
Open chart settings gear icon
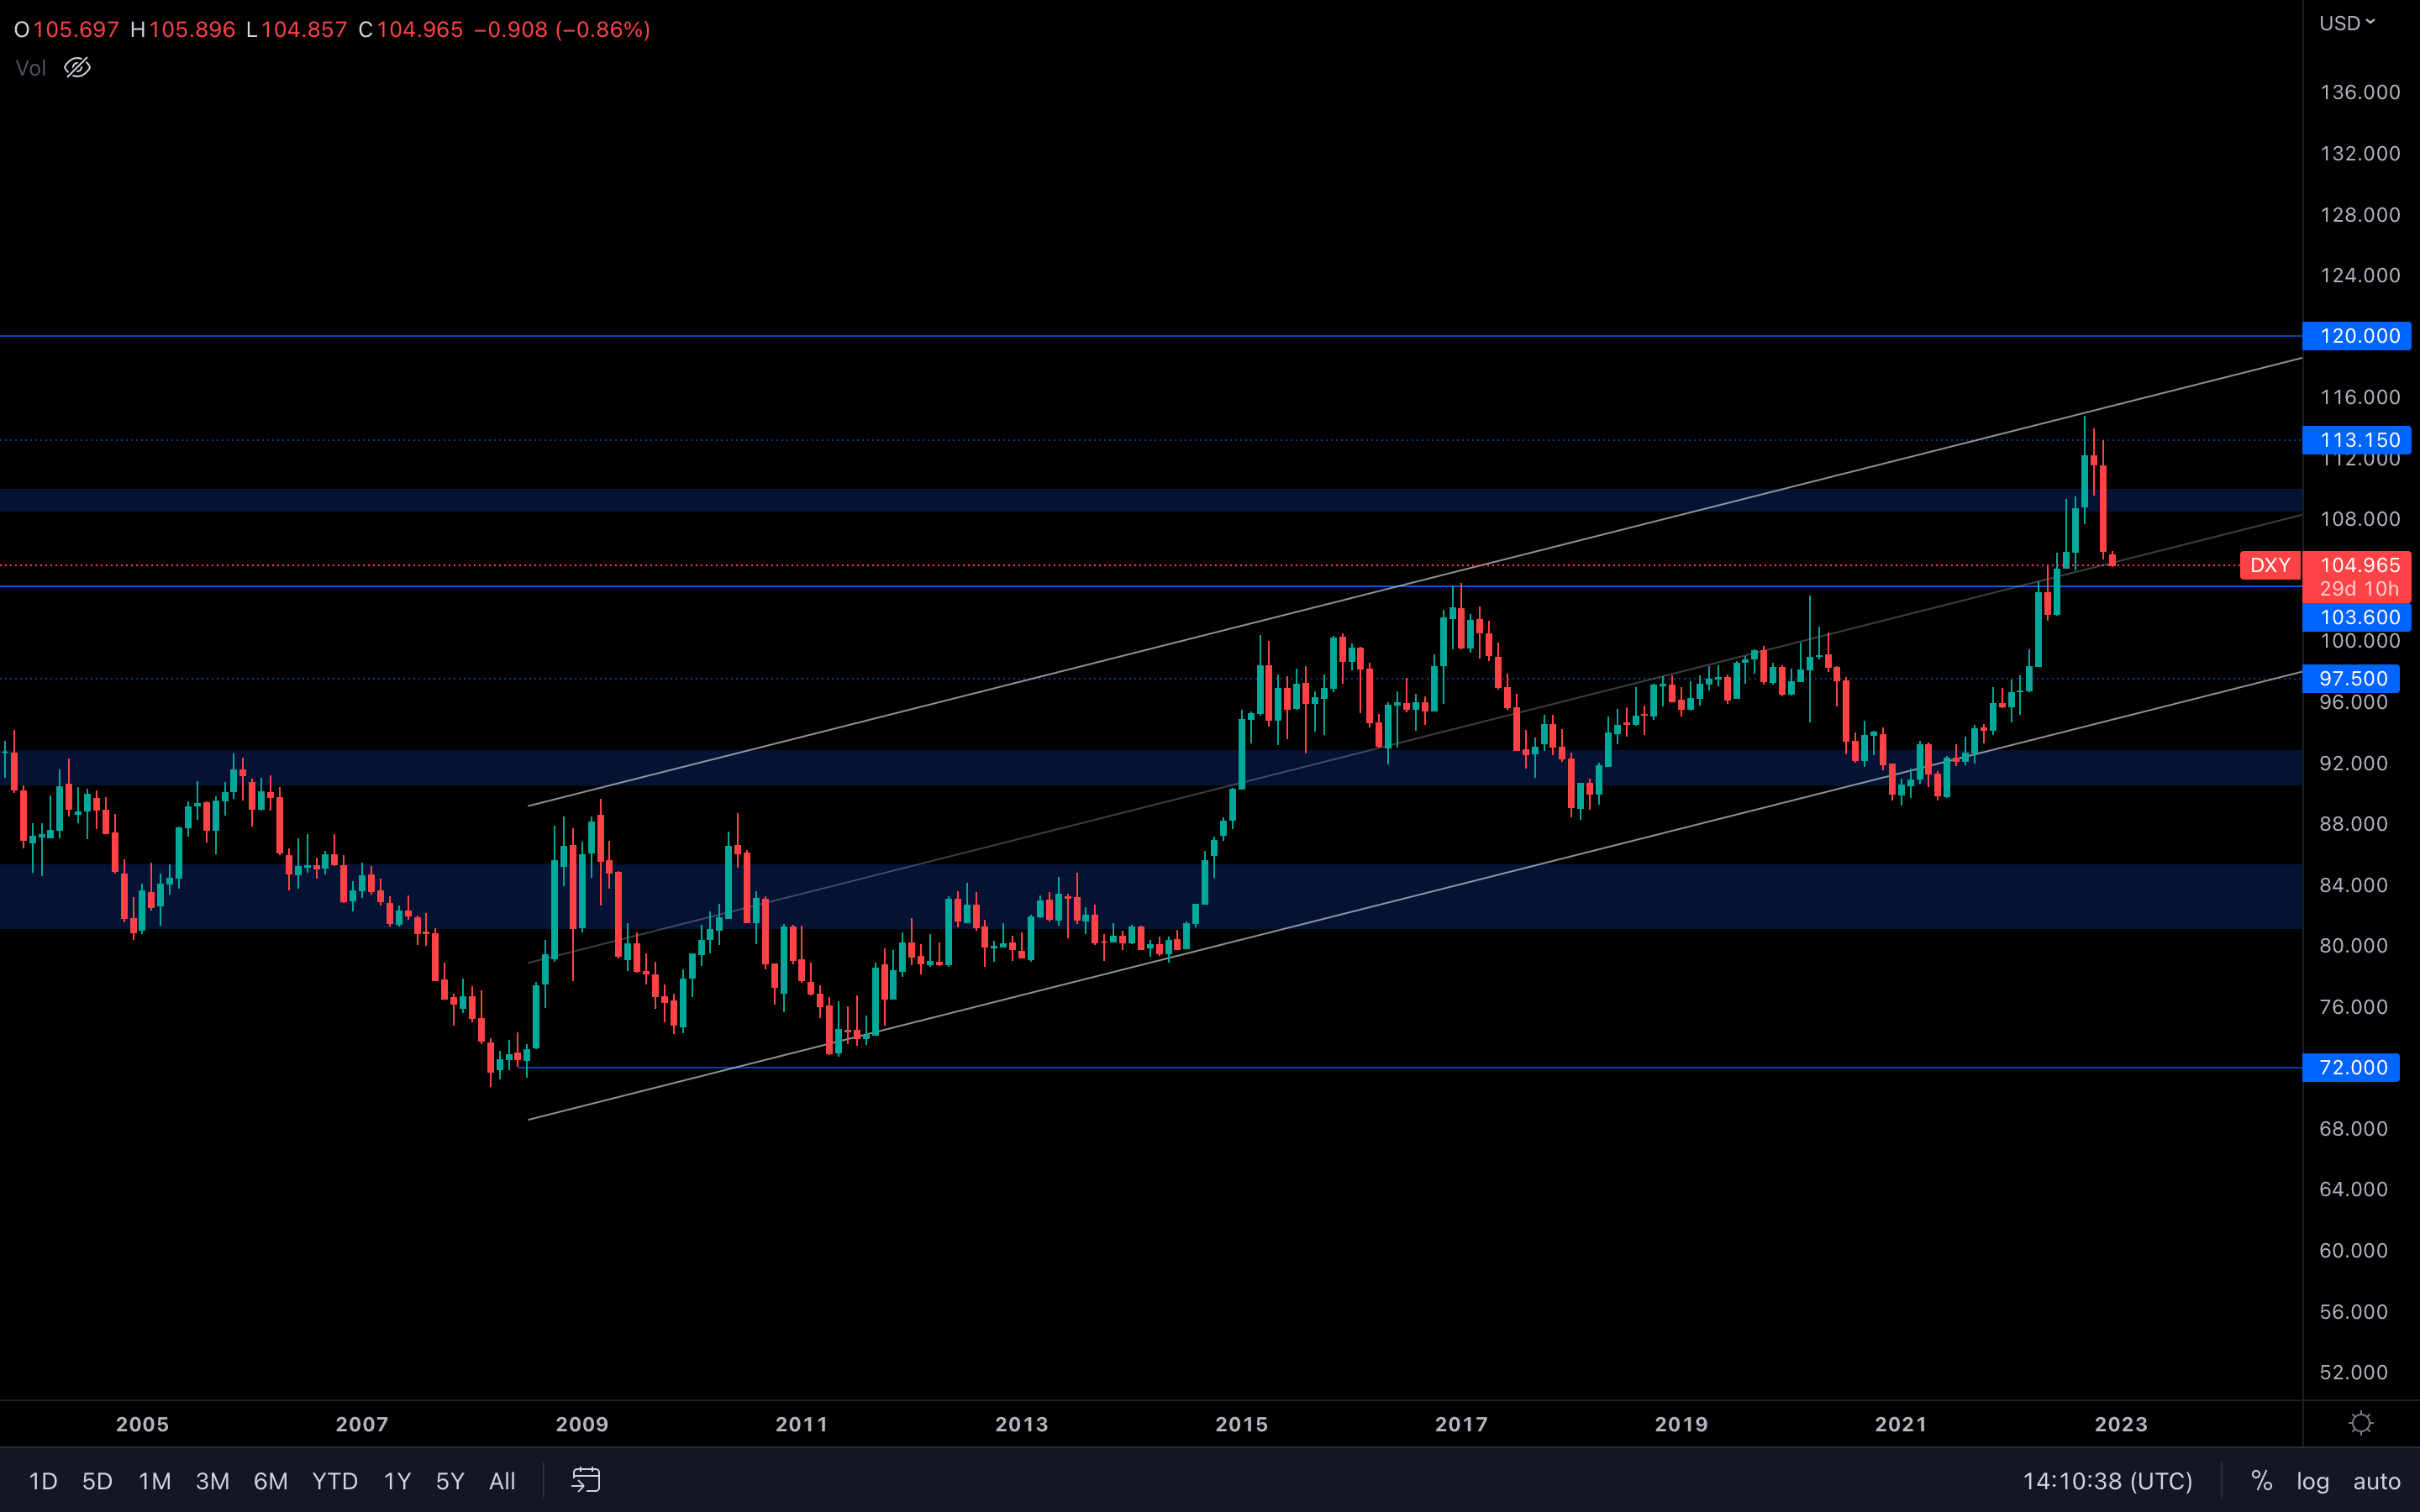pyautogui.click(x=2361, y=1423)
